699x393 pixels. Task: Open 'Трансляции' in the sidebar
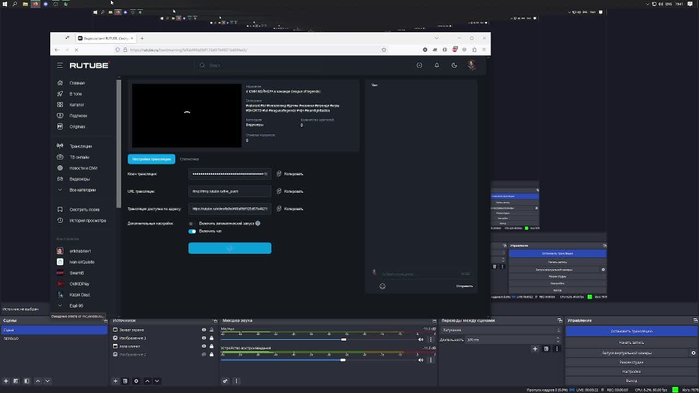click(x=80, y=146)
